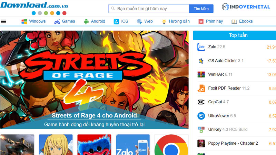The width and height of the screenshot is (276, 155).
Task: Click the WinRAR icon in the list
Action: 201,74
